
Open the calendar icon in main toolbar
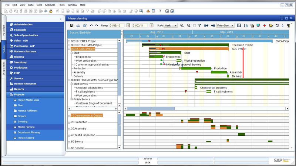[154, 11]
